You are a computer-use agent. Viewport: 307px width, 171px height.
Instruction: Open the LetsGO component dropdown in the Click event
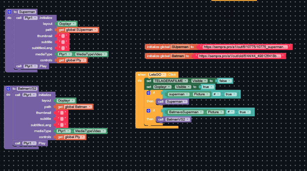tap(164, 75)
